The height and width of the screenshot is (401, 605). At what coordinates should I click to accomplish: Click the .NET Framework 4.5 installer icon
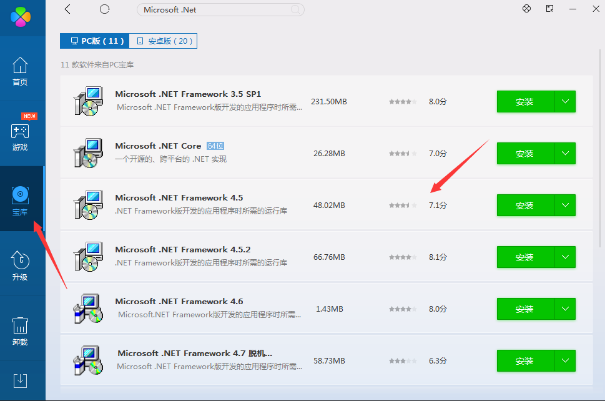[x=89, y=205]
